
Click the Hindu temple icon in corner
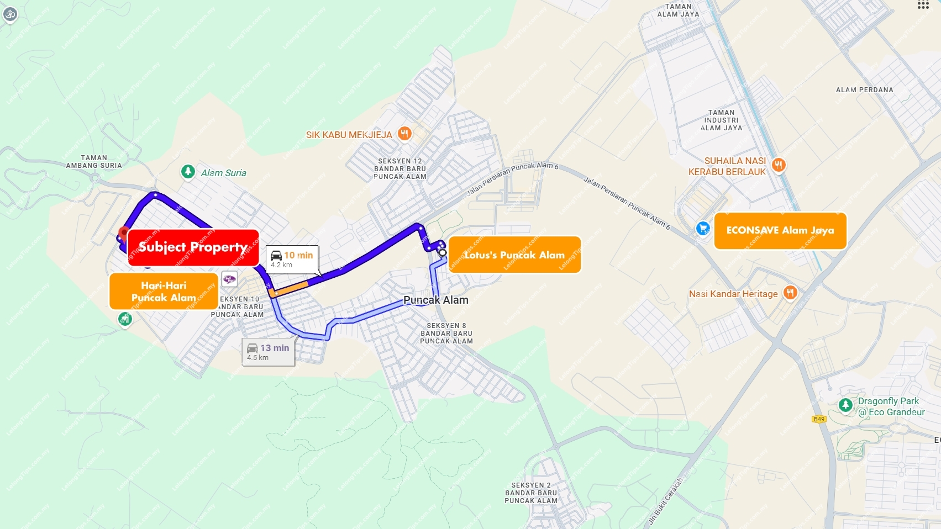pos(10,15)
